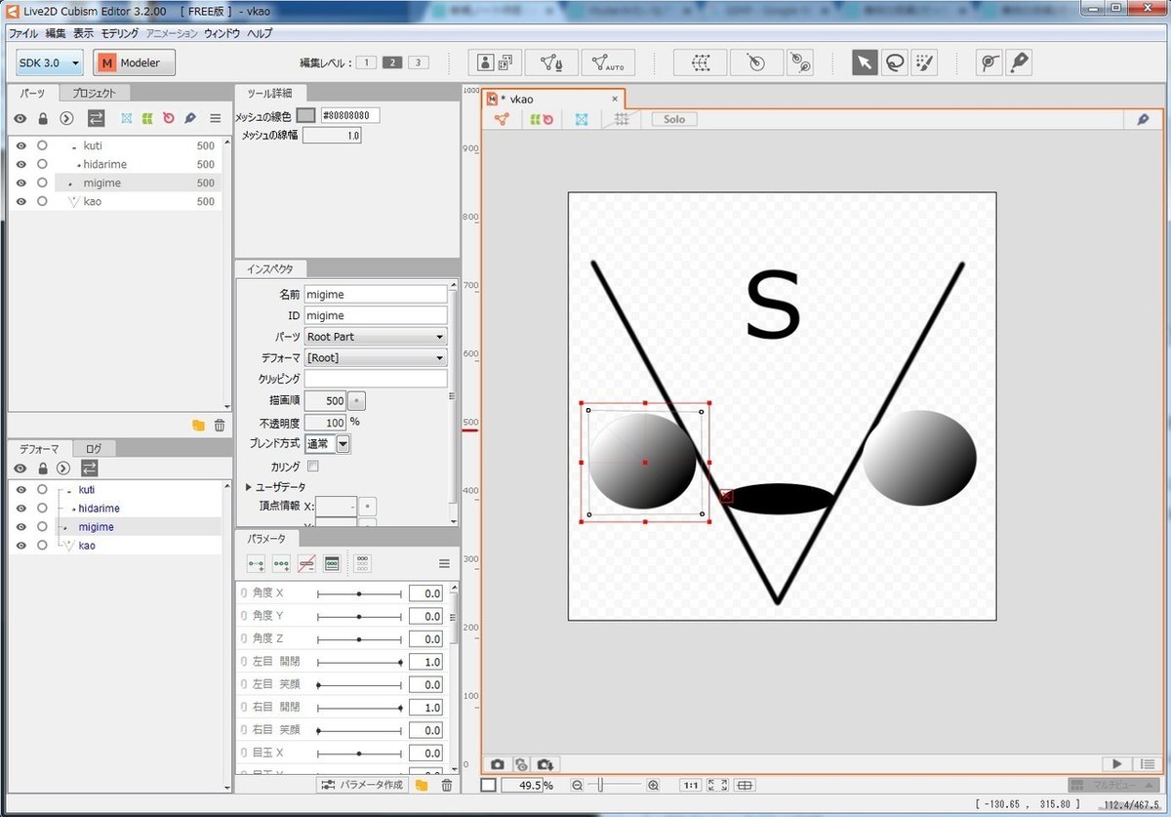Run automatic mesh generation (AUTO)
The height and width of the screenshot is (817, 1171).
(608, 62)
